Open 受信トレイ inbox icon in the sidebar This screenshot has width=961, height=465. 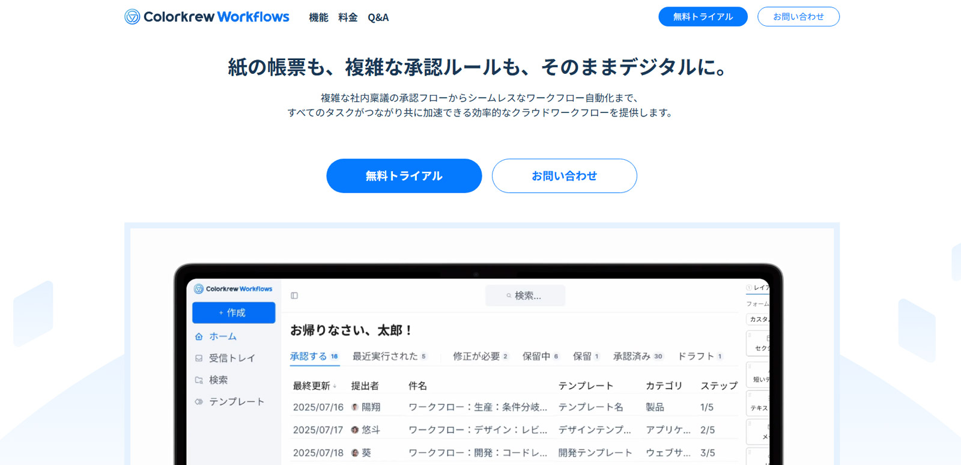pyautogui.click(x=199, y=358)
